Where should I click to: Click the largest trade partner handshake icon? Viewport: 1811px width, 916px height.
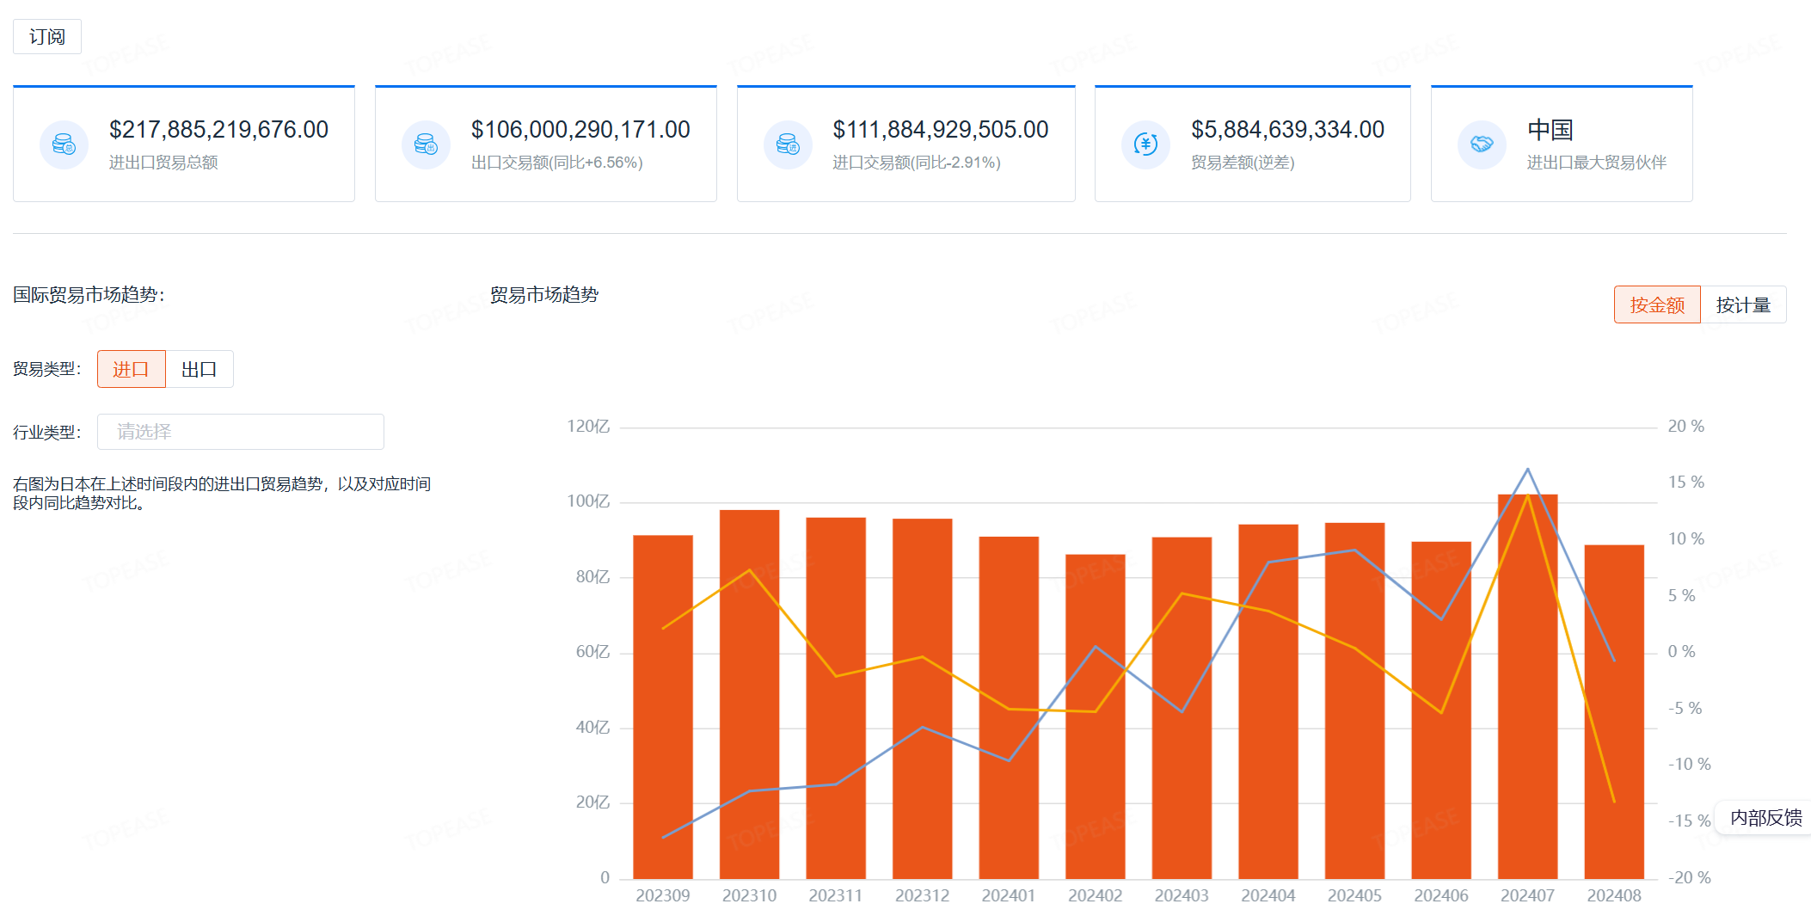click(1482, 144)
